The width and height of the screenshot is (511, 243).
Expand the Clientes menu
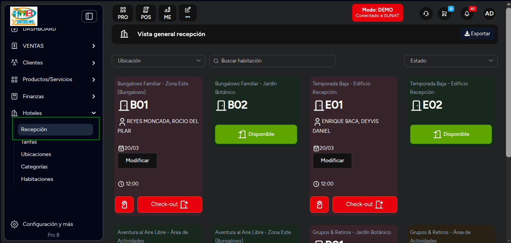pyautogui.click(x=54, y=62)
